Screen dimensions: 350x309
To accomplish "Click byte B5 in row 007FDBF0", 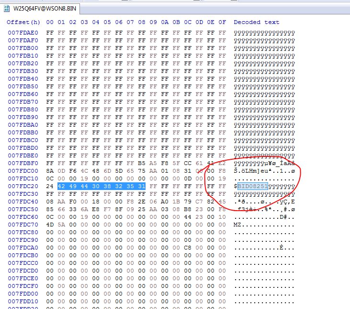I will (x=142, y=163).
